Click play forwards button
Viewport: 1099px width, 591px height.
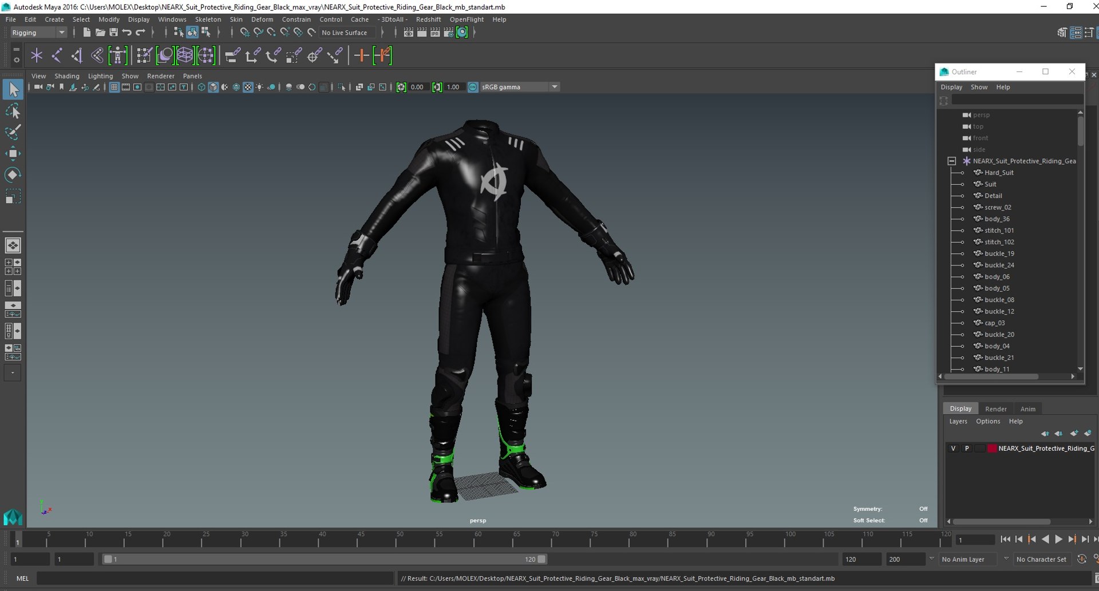tap(1058, 539)
